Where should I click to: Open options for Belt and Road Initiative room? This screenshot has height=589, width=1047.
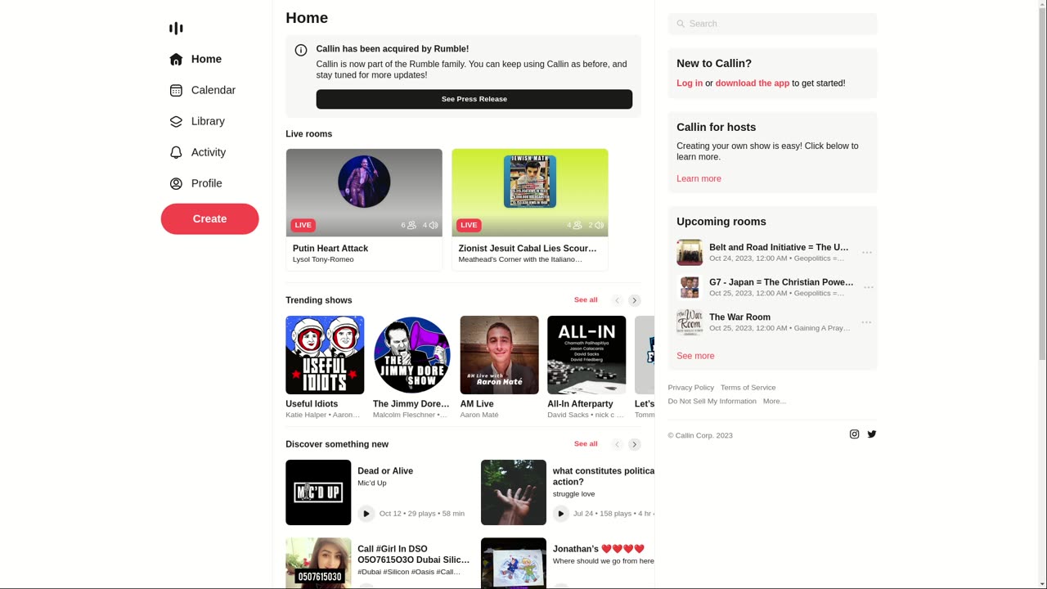pyautogui.click(x=867, y=253)
